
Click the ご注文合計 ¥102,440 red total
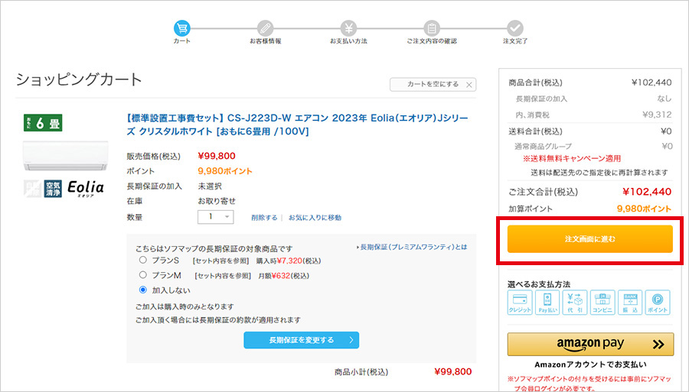647,192
